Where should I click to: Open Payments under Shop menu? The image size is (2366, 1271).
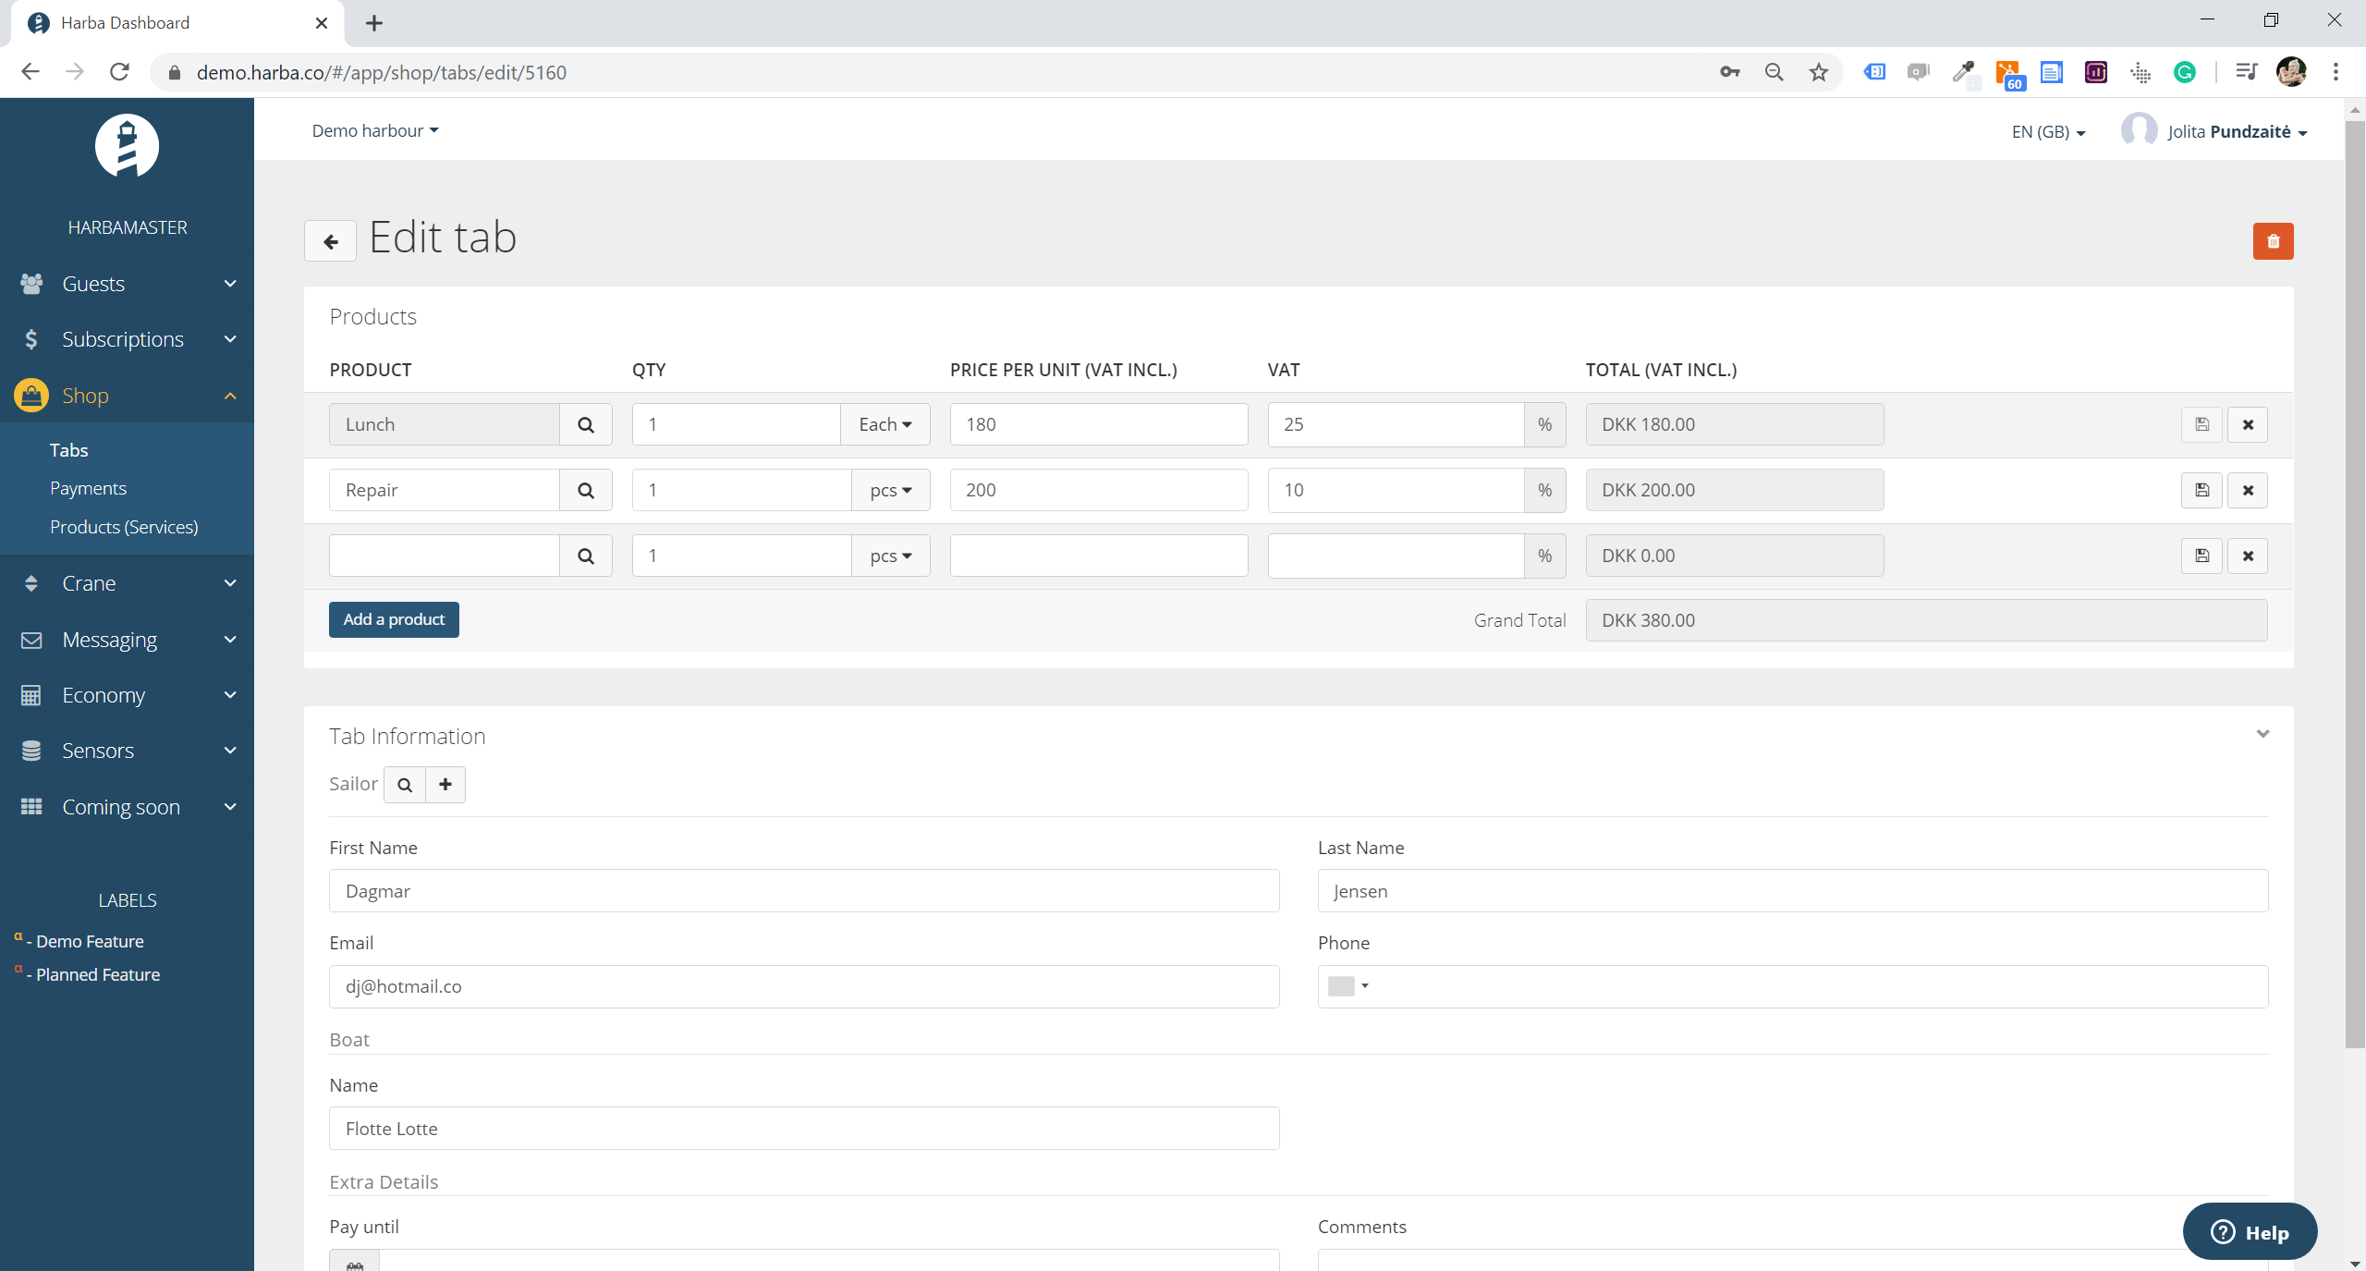click(88, 488)
